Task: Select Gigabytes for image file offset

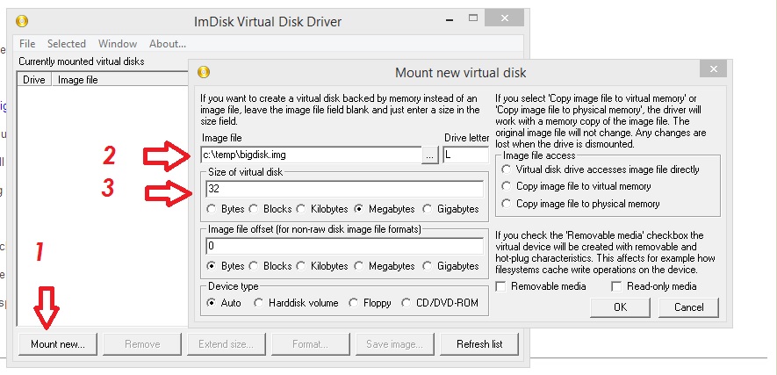Action: (451, 266)
